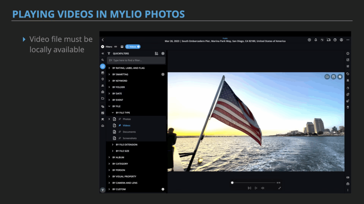The image size is (364, 204).
Task: Toggle the pin beside Screenshots filter
Action: 120,138
